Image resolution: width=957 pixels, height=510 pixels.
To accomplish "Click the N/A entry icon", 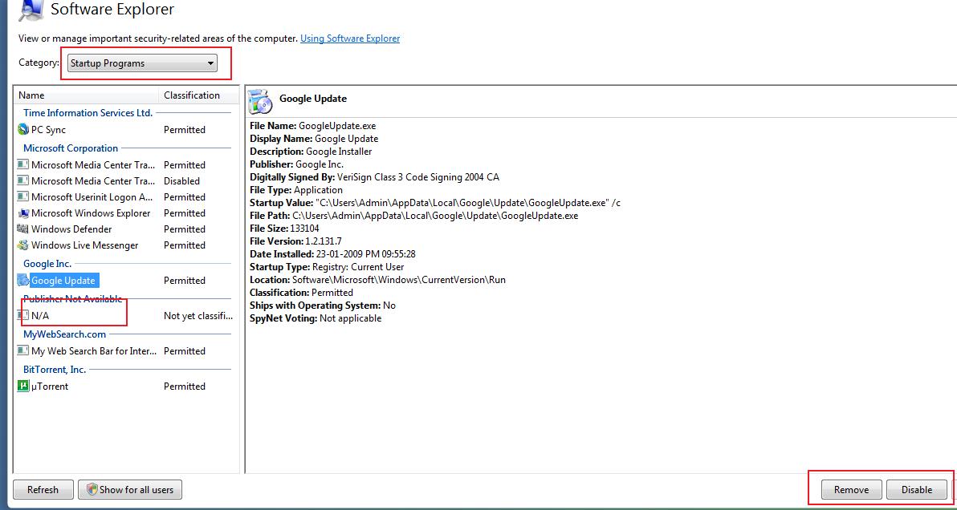I will click(x=23, y=316).
